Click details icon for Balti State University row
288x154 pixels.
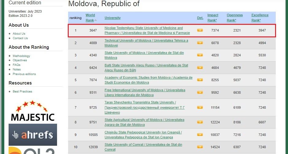(200, 68)
